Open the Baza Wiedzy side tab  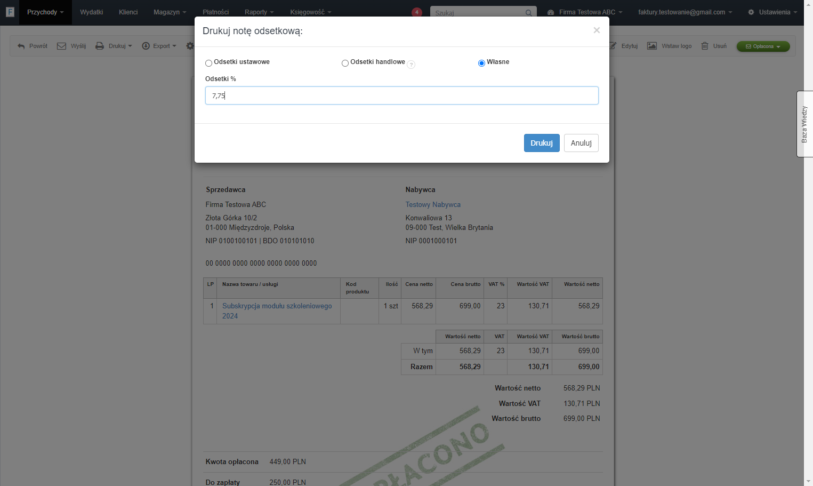(x=804, y=124)
